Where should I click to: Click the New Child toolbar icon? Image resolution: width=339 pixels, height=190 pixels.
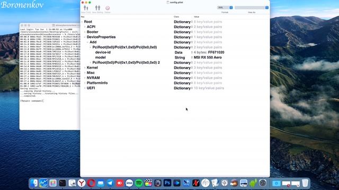(x=86, y=8)
